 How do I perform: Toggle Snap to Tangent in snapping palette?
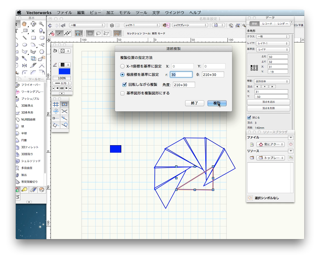64,125
